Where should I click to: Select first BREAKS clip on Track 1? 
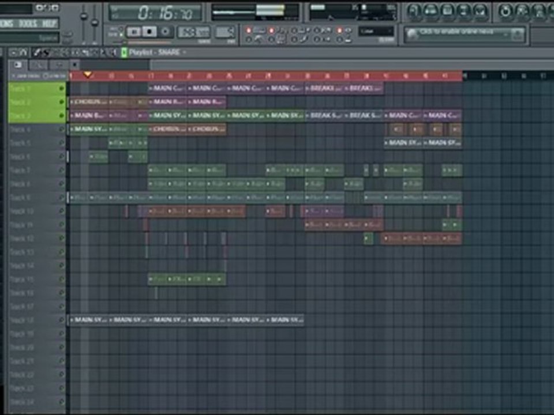click(325, 88)
